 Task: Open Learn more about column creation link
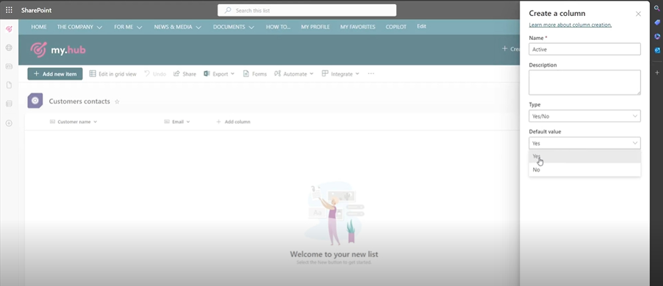point(570,25)
